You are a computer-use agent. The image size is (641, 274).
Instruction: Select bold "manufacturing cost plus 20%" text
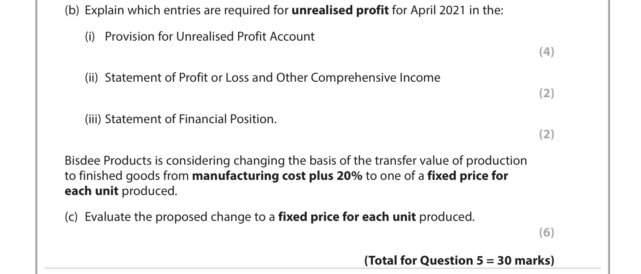click(277, 176)
